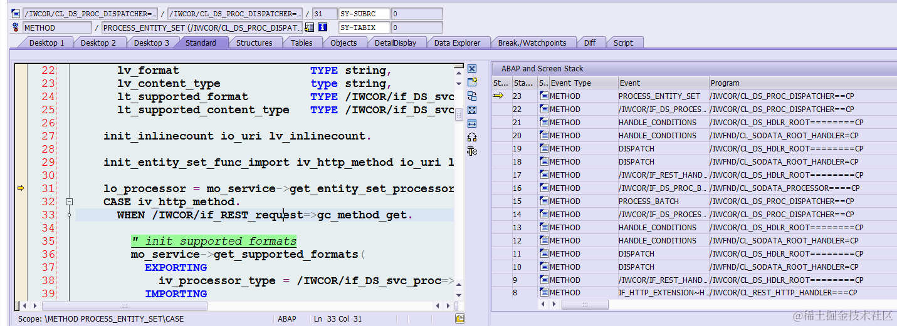The image size is (897, 326).
Task: Click the SY-TABIX value field
Action: pos(417,28)
